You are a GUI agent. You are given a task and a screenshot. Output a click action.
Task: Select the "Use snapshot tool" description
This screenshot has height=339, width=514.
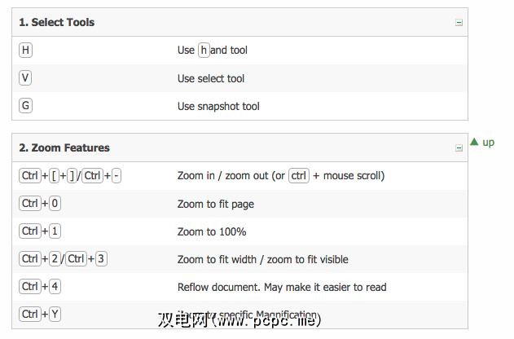218,106
